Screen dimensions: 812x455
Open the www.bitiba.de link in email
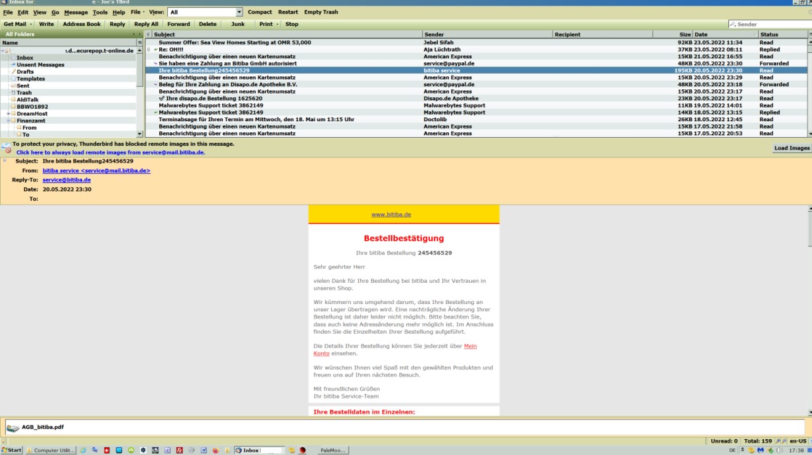(391, 215)
